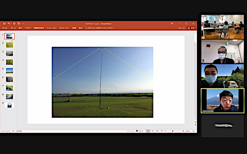Select the antenna photo on the slide

103,82
